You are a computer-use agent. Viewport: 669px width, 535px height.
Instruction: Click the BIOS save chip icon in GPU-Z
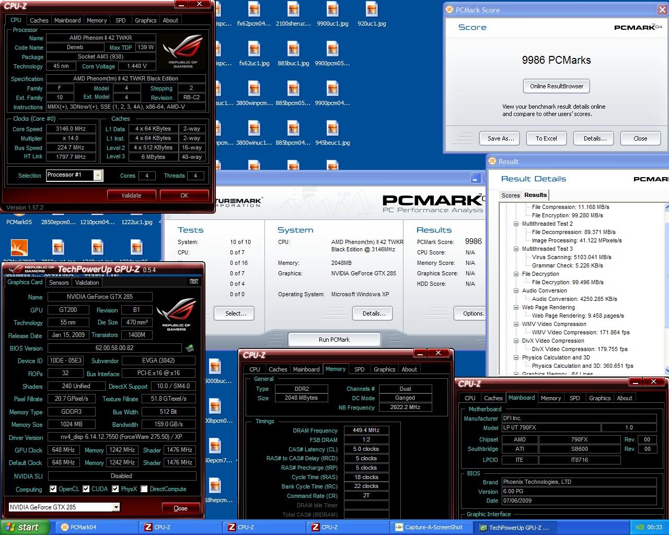tap(190, 347)
